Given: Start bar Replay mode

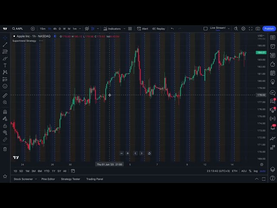Looking at the screenshot, I should (x=158, y=29).
